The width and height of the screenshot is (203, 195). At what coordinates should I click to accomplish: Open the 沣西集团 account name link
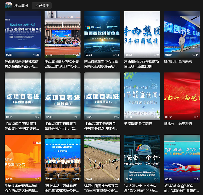[x=21, y=5]
